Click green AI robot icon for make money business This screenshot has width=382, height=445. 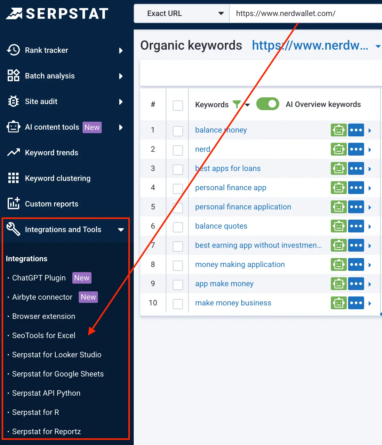(338, 303)
